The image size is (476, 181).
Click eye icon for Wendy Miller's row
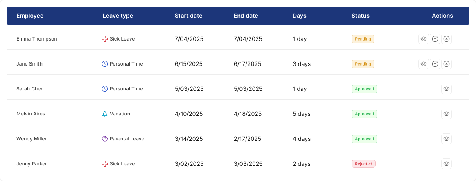coord(447,139)
